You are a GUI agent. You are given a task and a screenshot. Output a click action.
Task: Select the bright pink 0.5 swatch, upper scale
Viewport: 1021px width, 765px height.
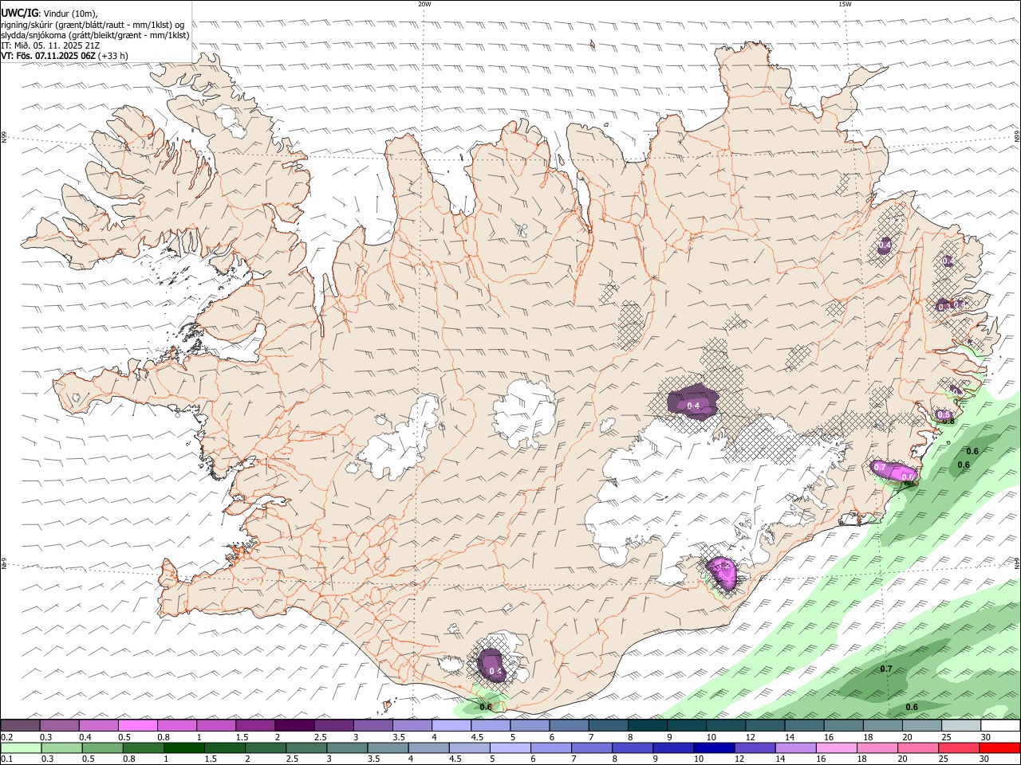138,726
